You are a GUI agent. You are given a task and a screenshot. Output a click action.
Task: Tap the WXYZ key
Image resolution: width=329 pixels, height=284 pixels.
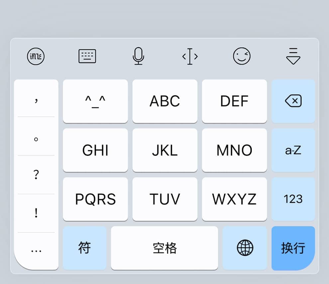click(x=234, y=199)
